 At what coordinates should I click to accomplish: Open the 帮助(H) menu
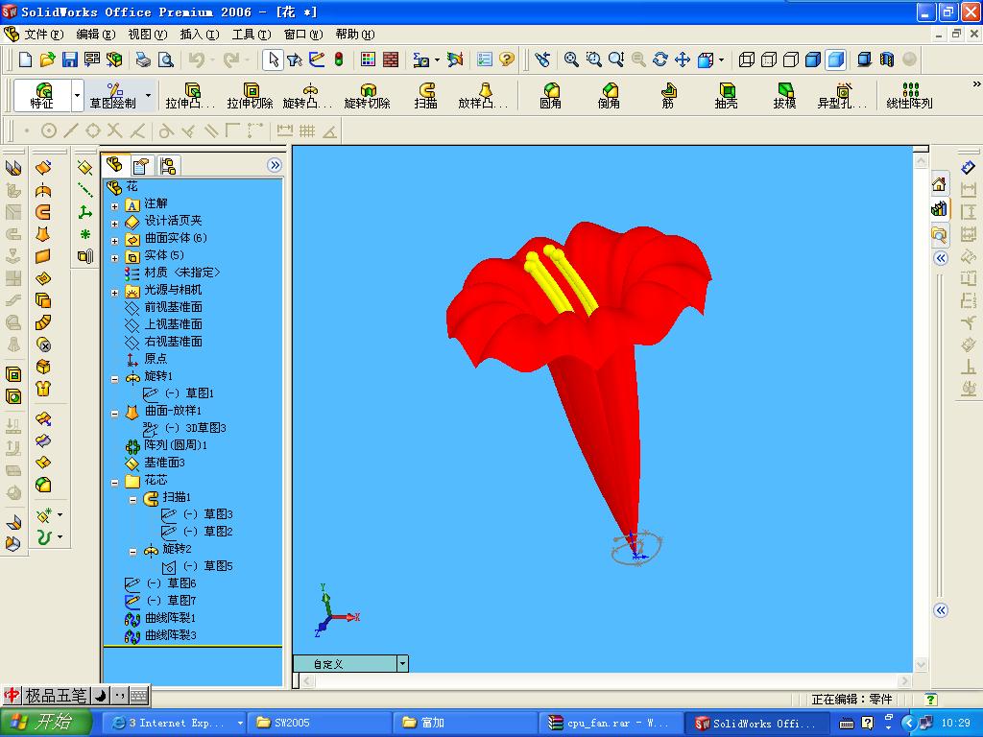(355, 35)
